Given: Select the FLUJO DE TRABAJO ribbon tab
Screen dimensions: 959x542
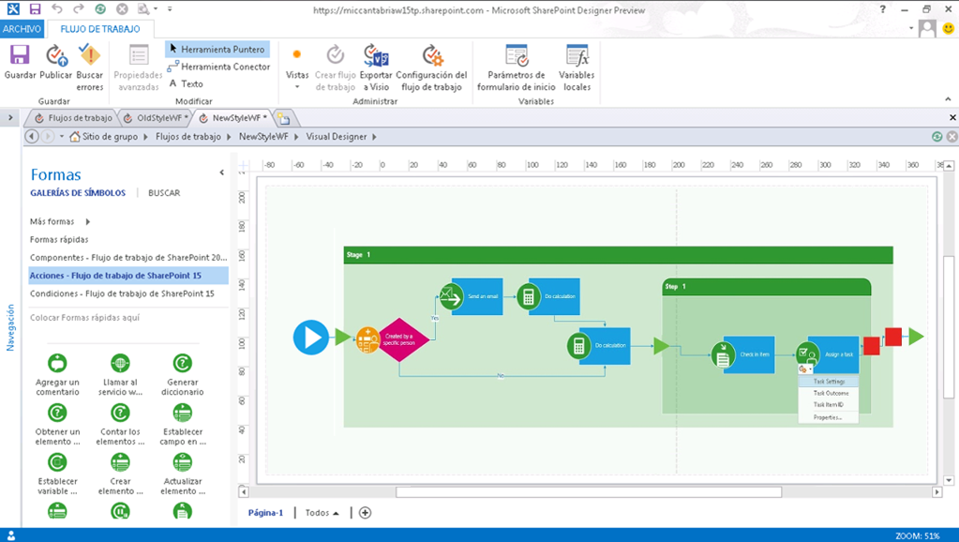Looking at the screenshot, I should (99, 29).
